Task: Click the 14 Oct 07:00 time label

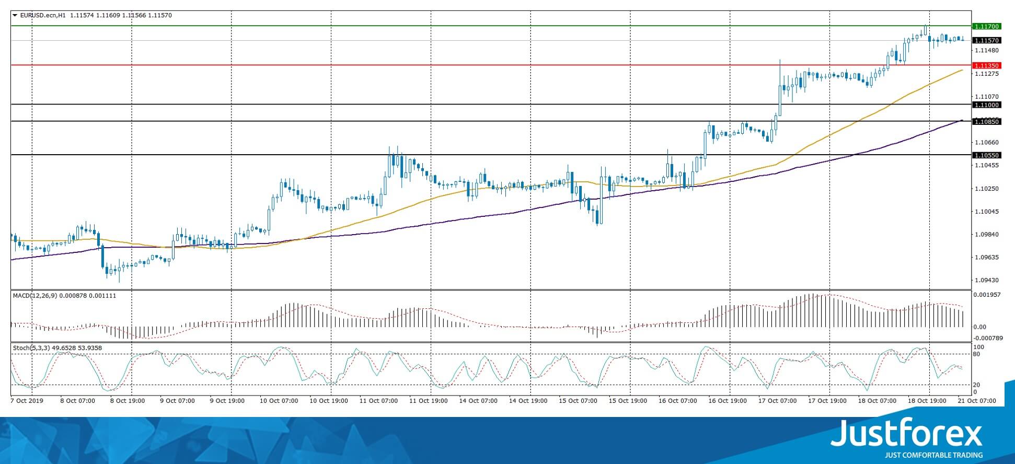Action: click(x=479, y=401)
